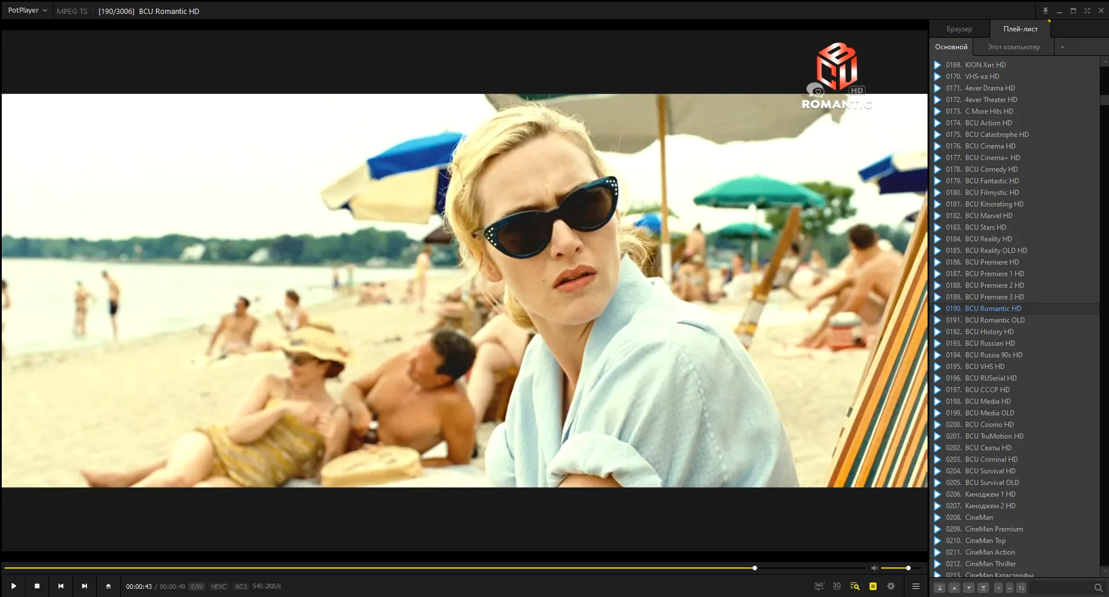Select playlist item BCU Reality OLD HD

[x=1016, y=251]
